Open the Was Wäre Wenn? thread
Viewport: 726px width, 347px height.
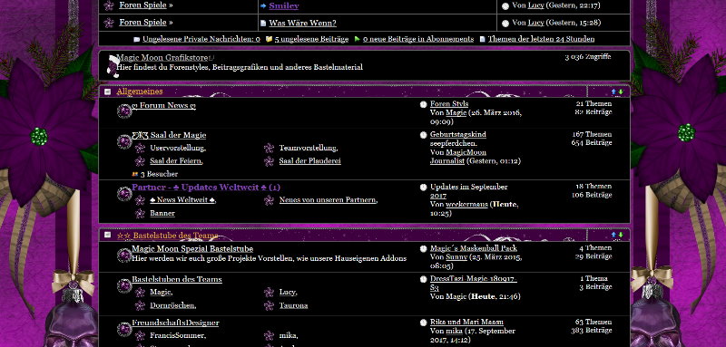303,23
